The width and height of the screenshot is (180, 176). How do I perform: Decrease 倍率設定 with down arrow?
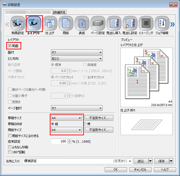(69, 143)
